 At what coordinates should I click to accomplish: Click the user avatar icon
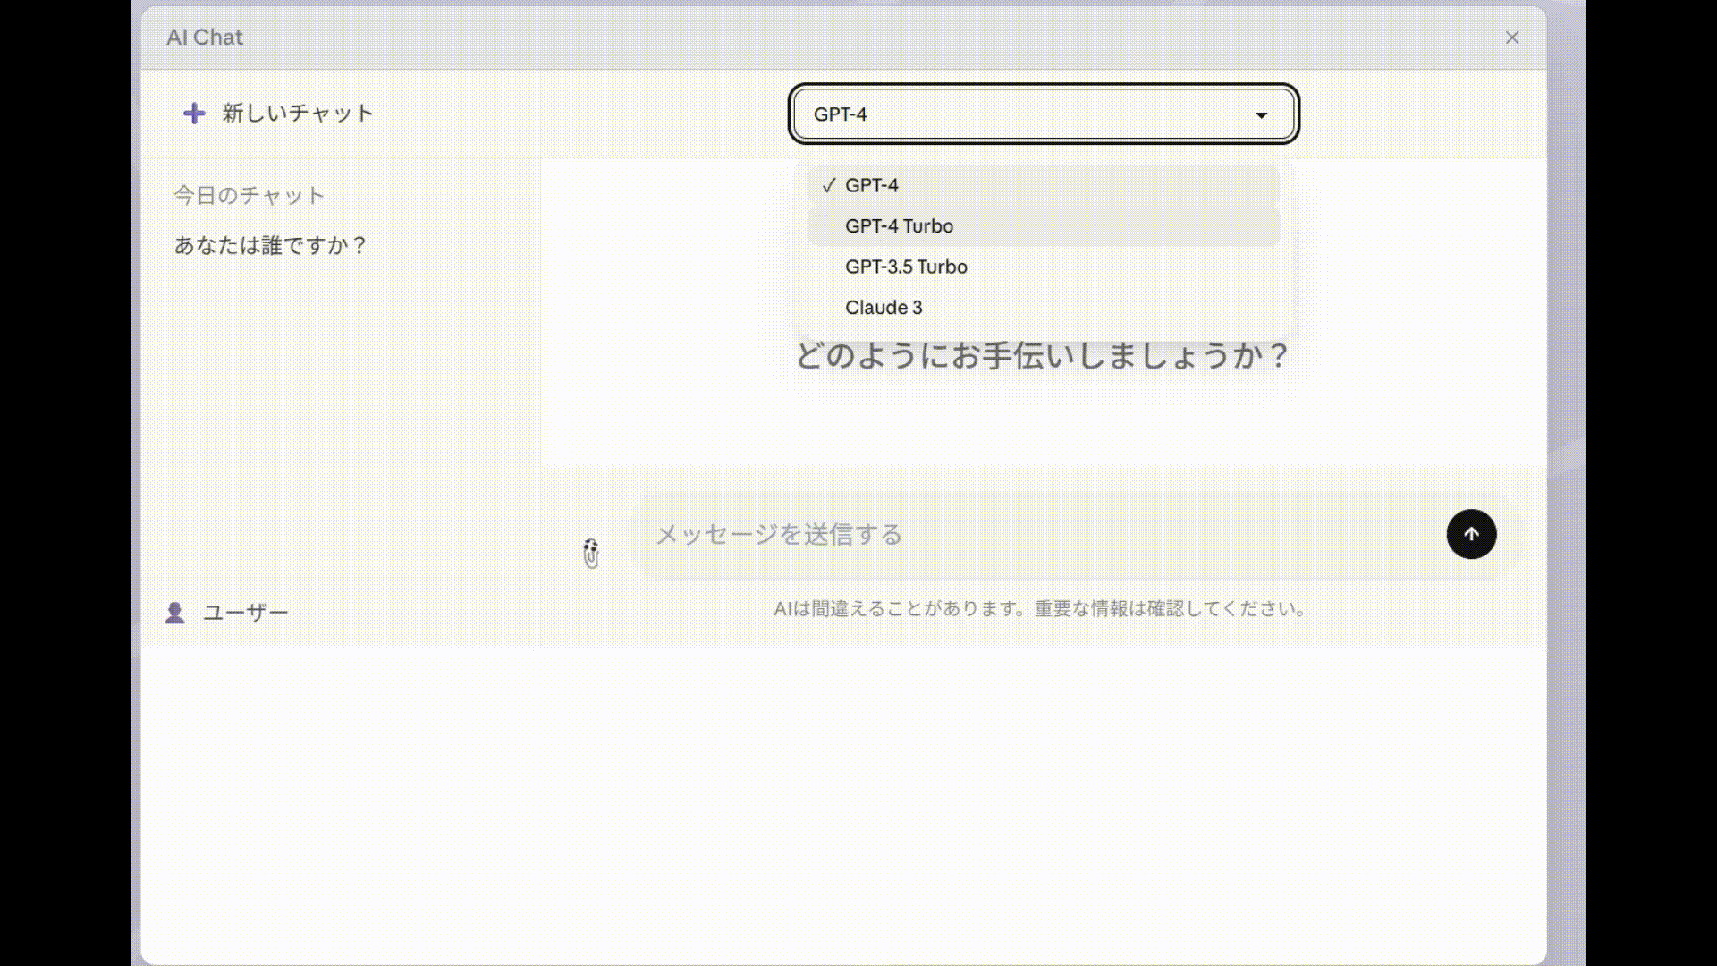[175, 613]
